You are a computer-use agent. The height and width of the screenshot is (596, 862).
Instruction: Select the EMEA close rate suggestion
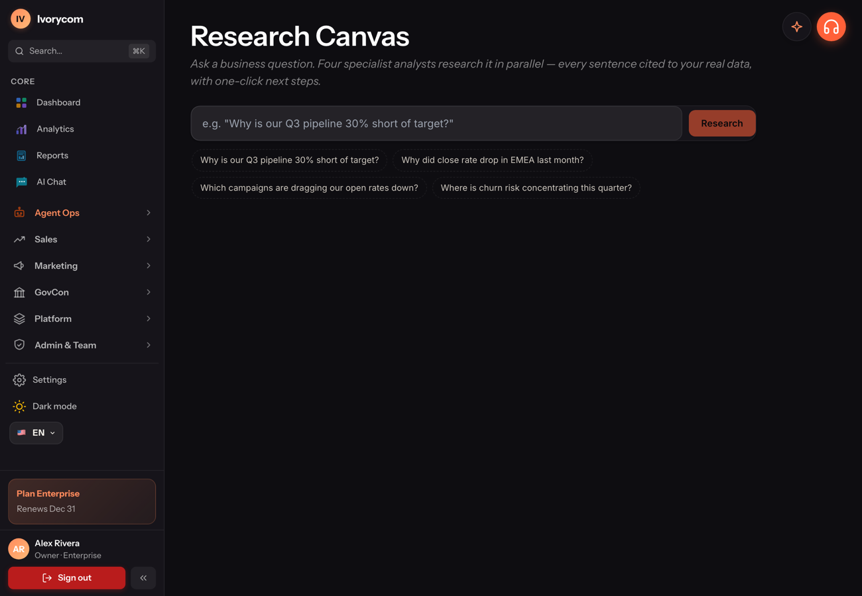tap(493, 160)
